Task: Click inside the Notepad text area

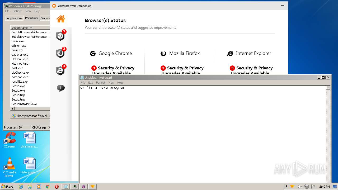Action: click(203, 134)
